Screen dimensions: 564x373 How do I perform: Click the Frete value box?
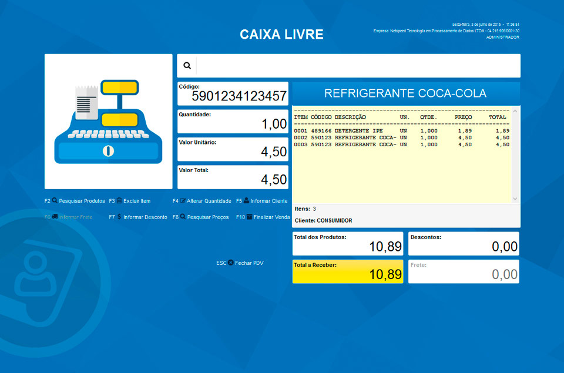tap(464, 271)
